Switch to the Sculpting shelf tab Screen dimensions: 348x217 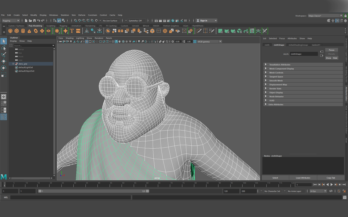click(x=51, y=26)
